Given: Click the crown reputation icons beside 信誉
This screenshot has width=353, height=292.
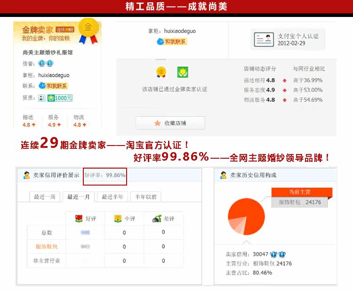Looking at the screenshot, I should click(x=46, y=64).
